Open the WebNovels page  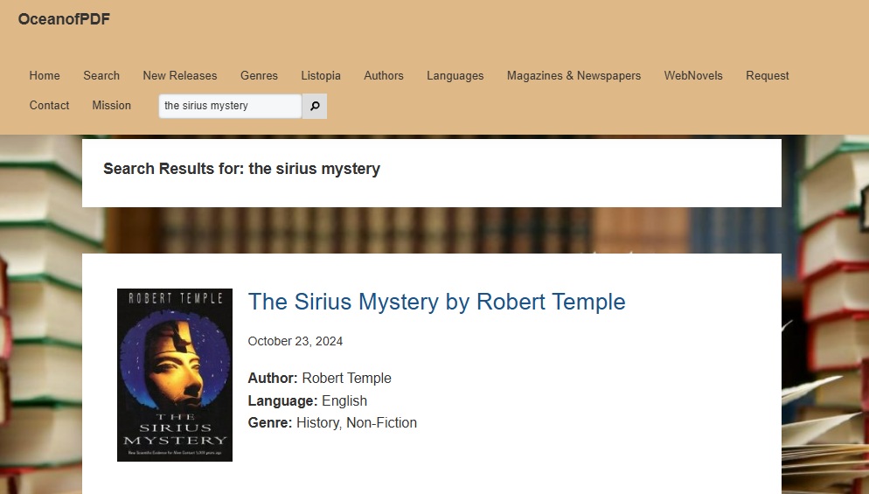click(x=693, y=76)
